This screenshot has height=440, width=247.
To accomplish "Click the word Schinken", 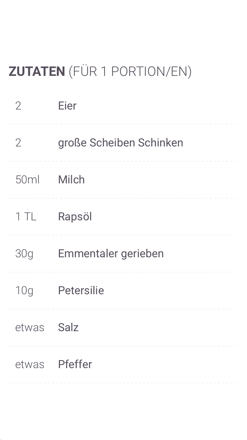I will [160, 143].
